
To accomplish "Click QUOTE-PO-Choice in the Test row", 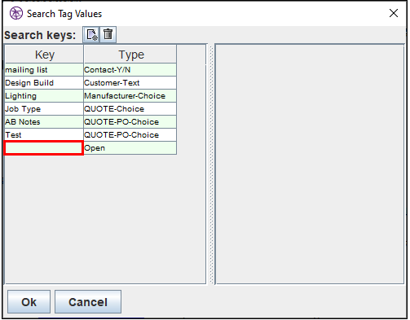I will [130, 135].
